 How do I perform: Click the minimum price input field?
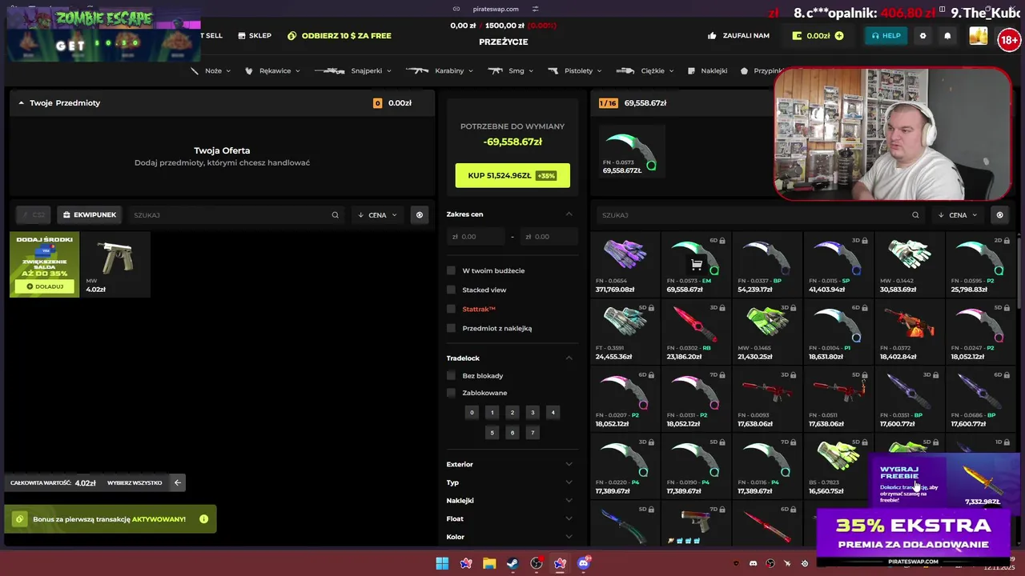476,237
